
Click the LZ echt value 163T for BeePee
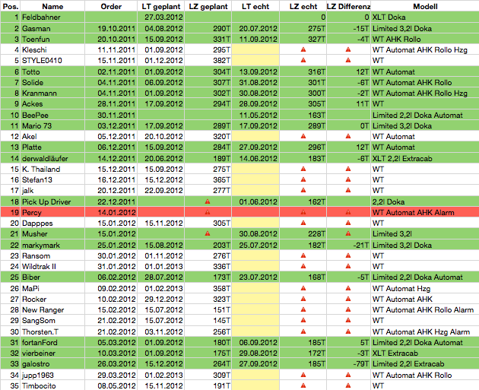(303, 115)
